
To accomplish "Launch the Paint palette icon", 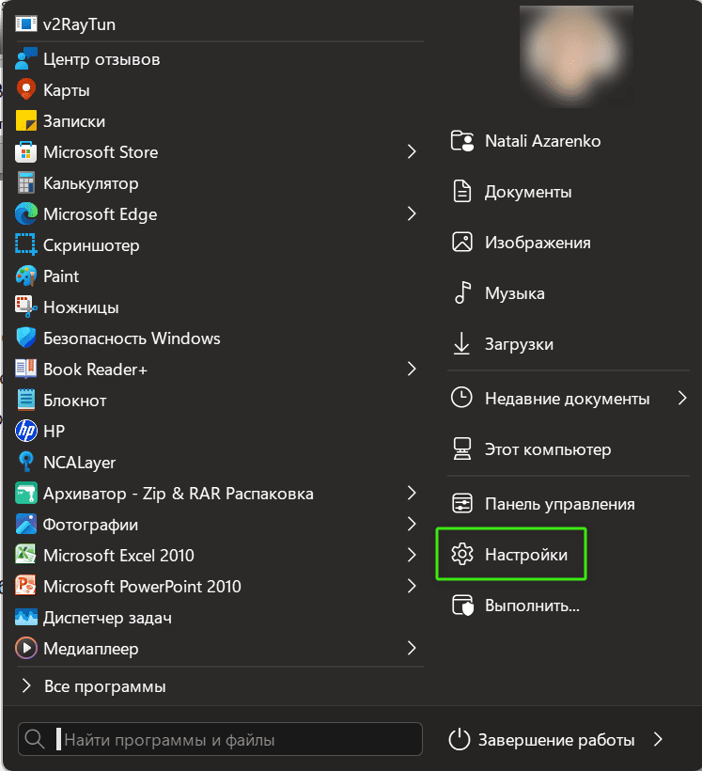I will tap(26, 275).
